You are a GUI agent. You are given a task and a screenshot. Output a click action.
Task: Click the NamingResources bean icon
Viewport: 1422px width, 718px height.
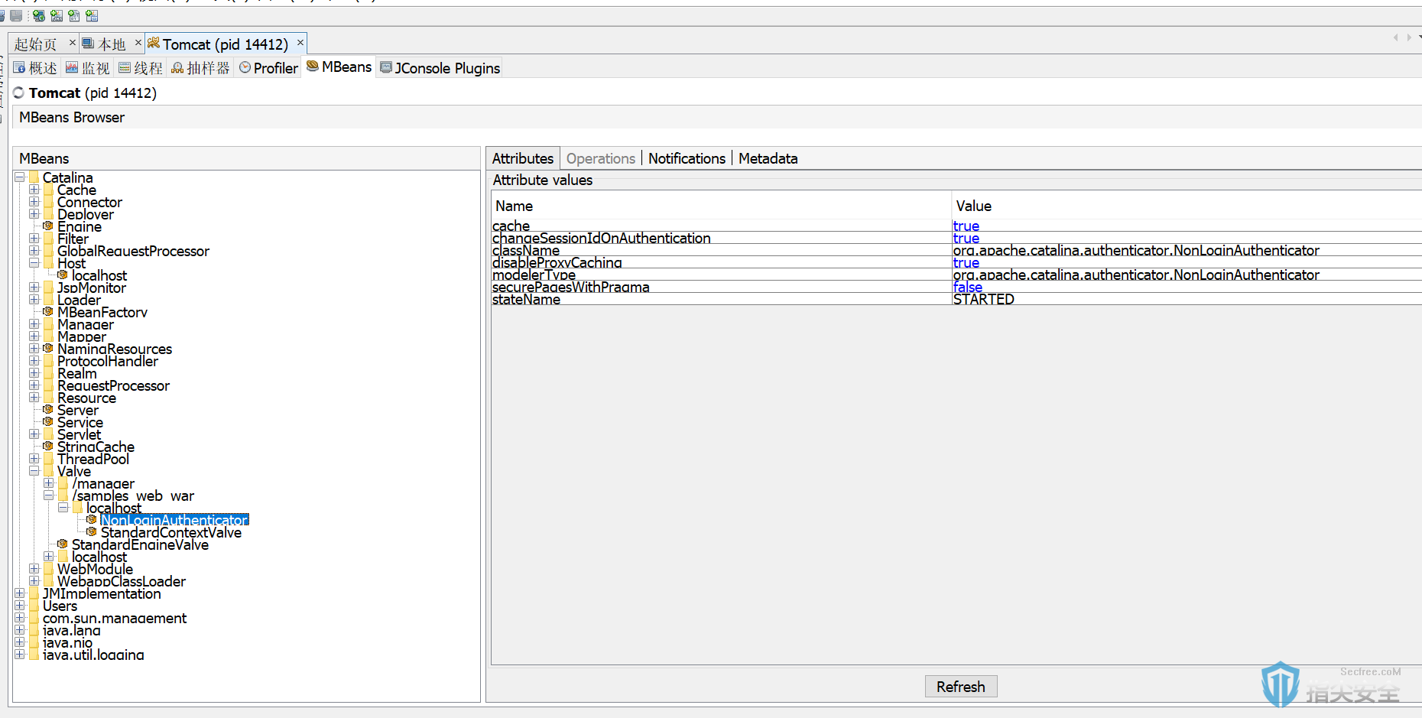(x=48, y=349)
